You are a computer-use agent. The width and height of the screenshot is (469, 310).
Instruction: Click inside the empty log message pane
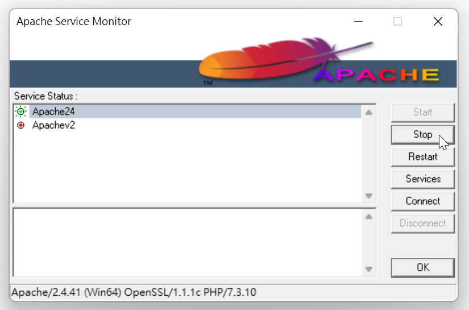(188, 242)
